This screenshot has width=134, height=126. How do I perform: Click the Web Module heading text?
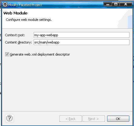(15, 13)
